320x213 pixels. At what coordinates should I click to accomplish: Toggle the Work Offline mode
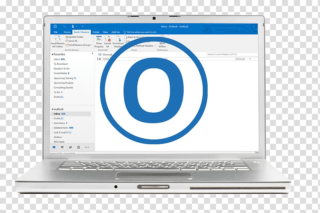(x=162, y=42)
